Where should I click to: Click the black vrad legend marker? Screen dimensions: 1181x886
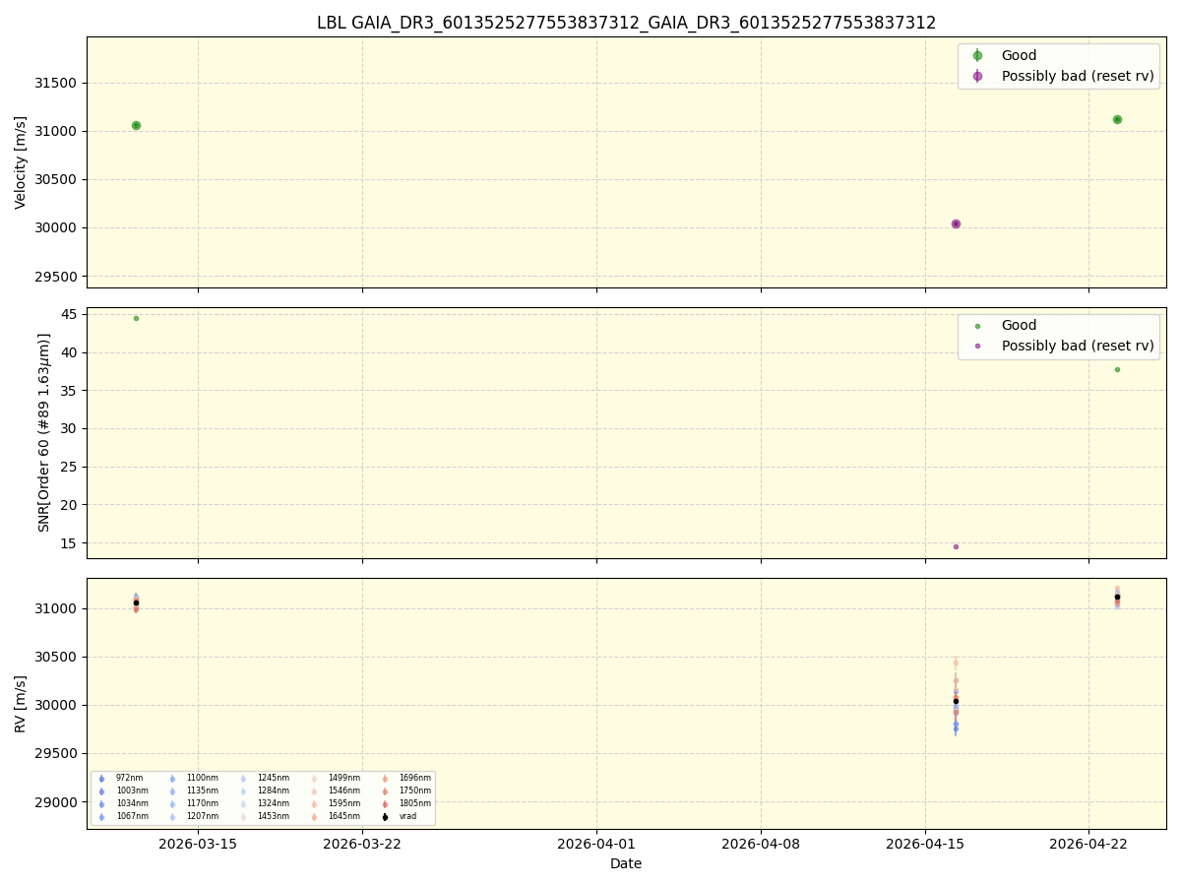coord(385,817)
